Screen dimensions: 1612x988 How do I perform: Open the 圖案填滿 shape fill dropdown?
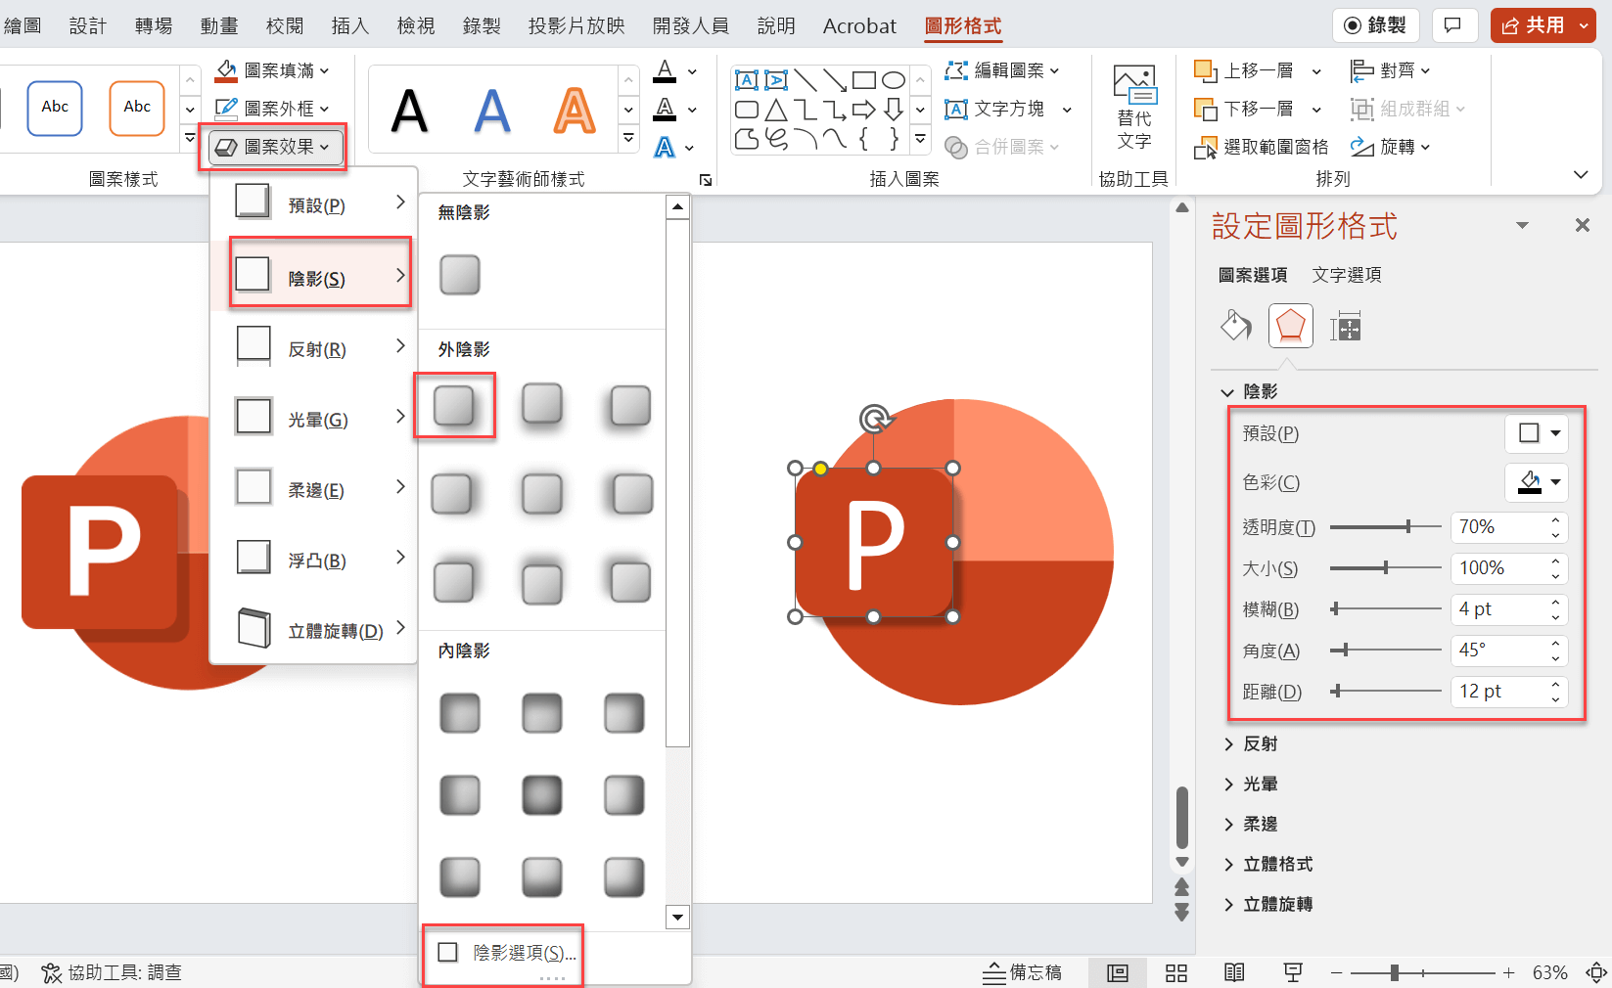click(272, 70)
